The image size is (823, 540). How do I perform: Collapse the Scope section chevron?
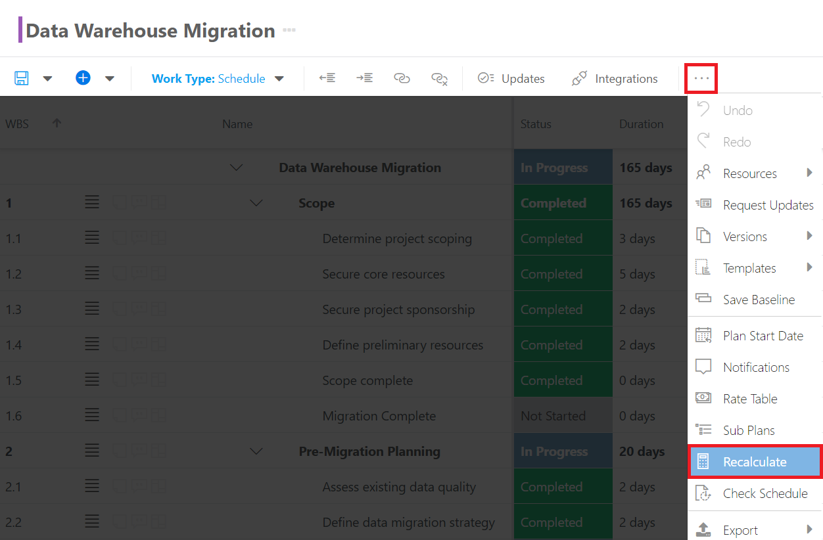[x=256, y=203]
